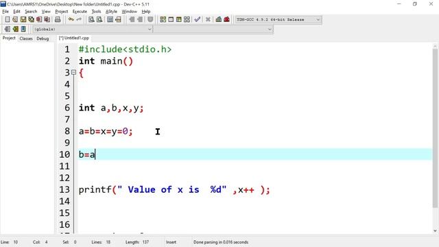Click the Toggle Bookmarks toolbar icon
This screenshot has height=247, width=439.
pyautogui.click(x=15, y=29)
